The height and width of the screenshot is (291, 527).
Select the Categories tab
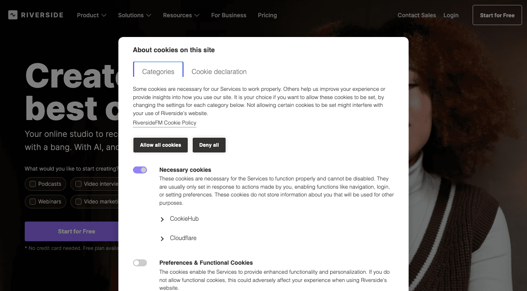click(158, 72)
